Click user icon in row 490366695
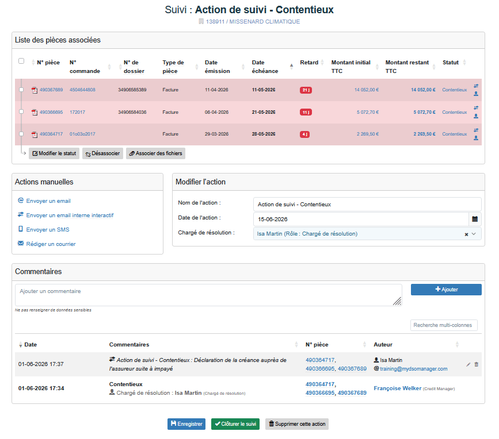 point(476,116)
